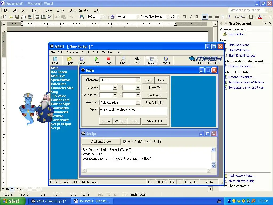The height and width of the screenshot is (205, 273).
Task: Click Word's Print icon
Action: 37,17
